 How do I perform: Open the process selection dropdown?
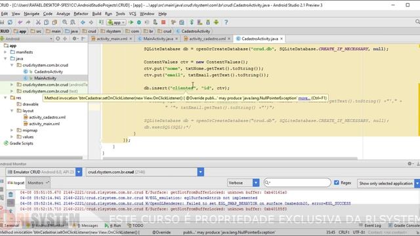click(x=201, y=172)
